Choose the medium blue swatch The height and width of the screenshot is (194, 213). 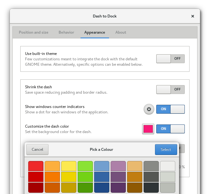click(102, 177)
